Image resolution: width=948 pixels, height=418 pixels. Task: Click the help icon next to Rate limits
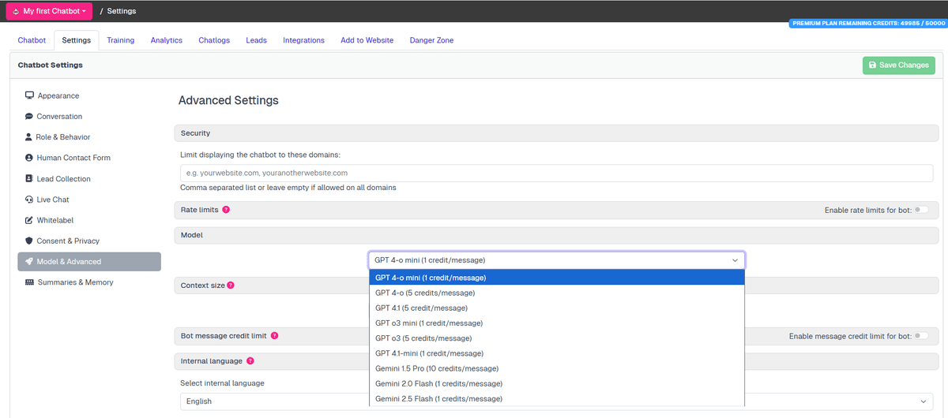(226, 210)
